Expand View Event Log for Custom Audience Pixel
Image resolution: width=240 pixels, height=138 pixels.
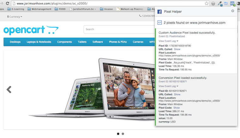168,41
